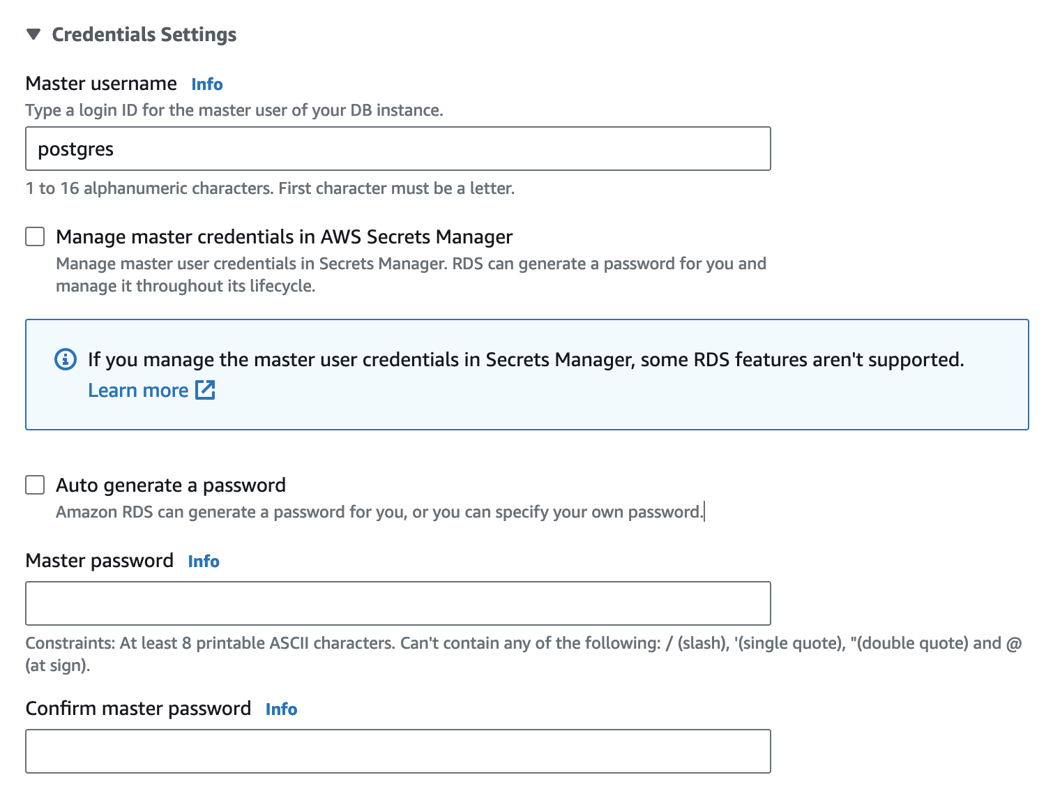Open Info link beside Master username

[207, 84]
